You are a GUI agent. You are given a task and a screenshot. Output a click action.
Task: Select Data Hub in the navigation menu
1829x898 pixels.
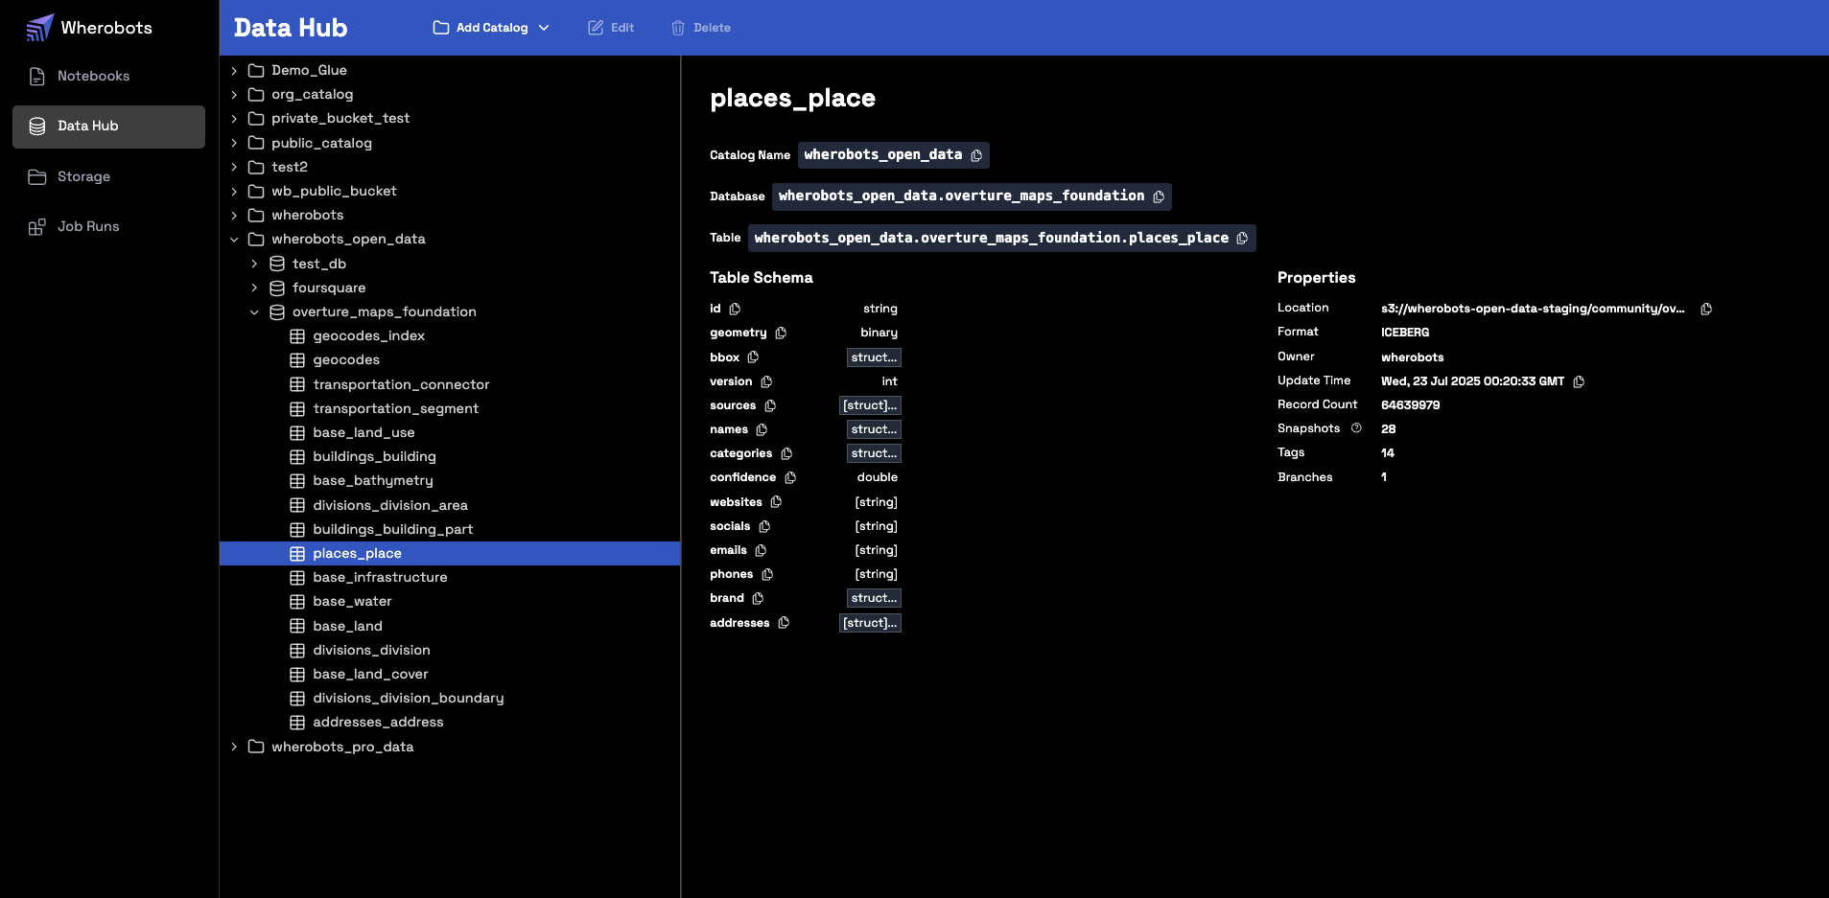[86, 126]
